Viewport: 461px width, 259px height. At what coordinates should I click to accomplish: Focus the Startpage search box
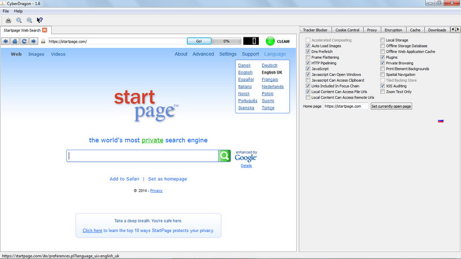click(142, 156)
